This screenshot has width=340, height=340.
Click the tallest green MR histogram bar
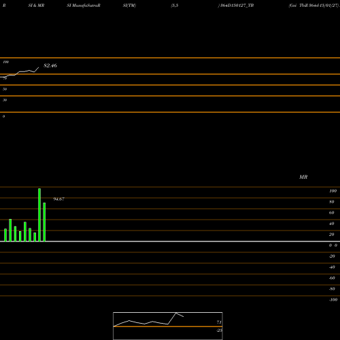pos(39,215)
